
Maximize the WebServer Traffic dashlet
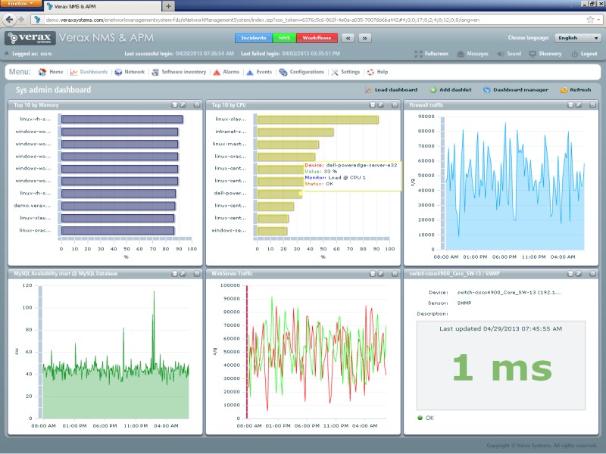coord(395,273)
